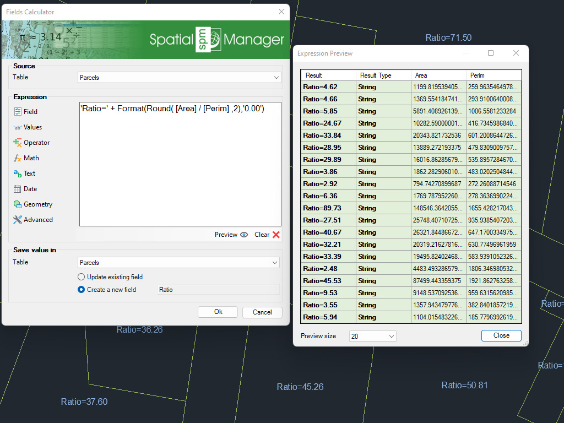Open the Math fx functions icon
The height and width of the screenshot is (423, 564).
coord(17,158)
